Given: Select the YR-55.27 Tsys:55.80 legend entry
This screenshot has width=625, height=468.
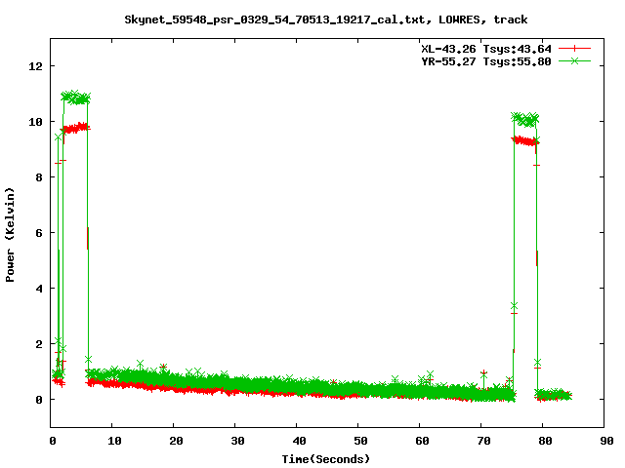Looking at the screenshot, I should 486,61.
